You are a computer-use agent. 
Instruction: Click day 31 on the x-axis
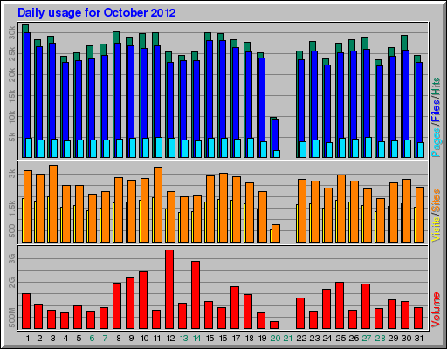click(419, 339)
